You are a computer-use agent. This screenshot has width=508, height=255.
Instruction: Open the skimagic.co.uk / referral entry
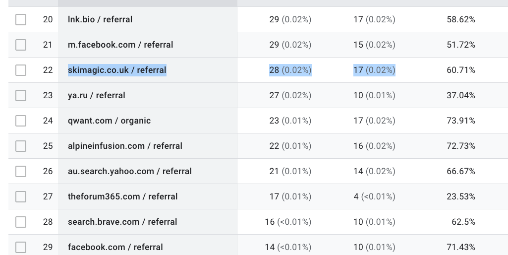117,70
